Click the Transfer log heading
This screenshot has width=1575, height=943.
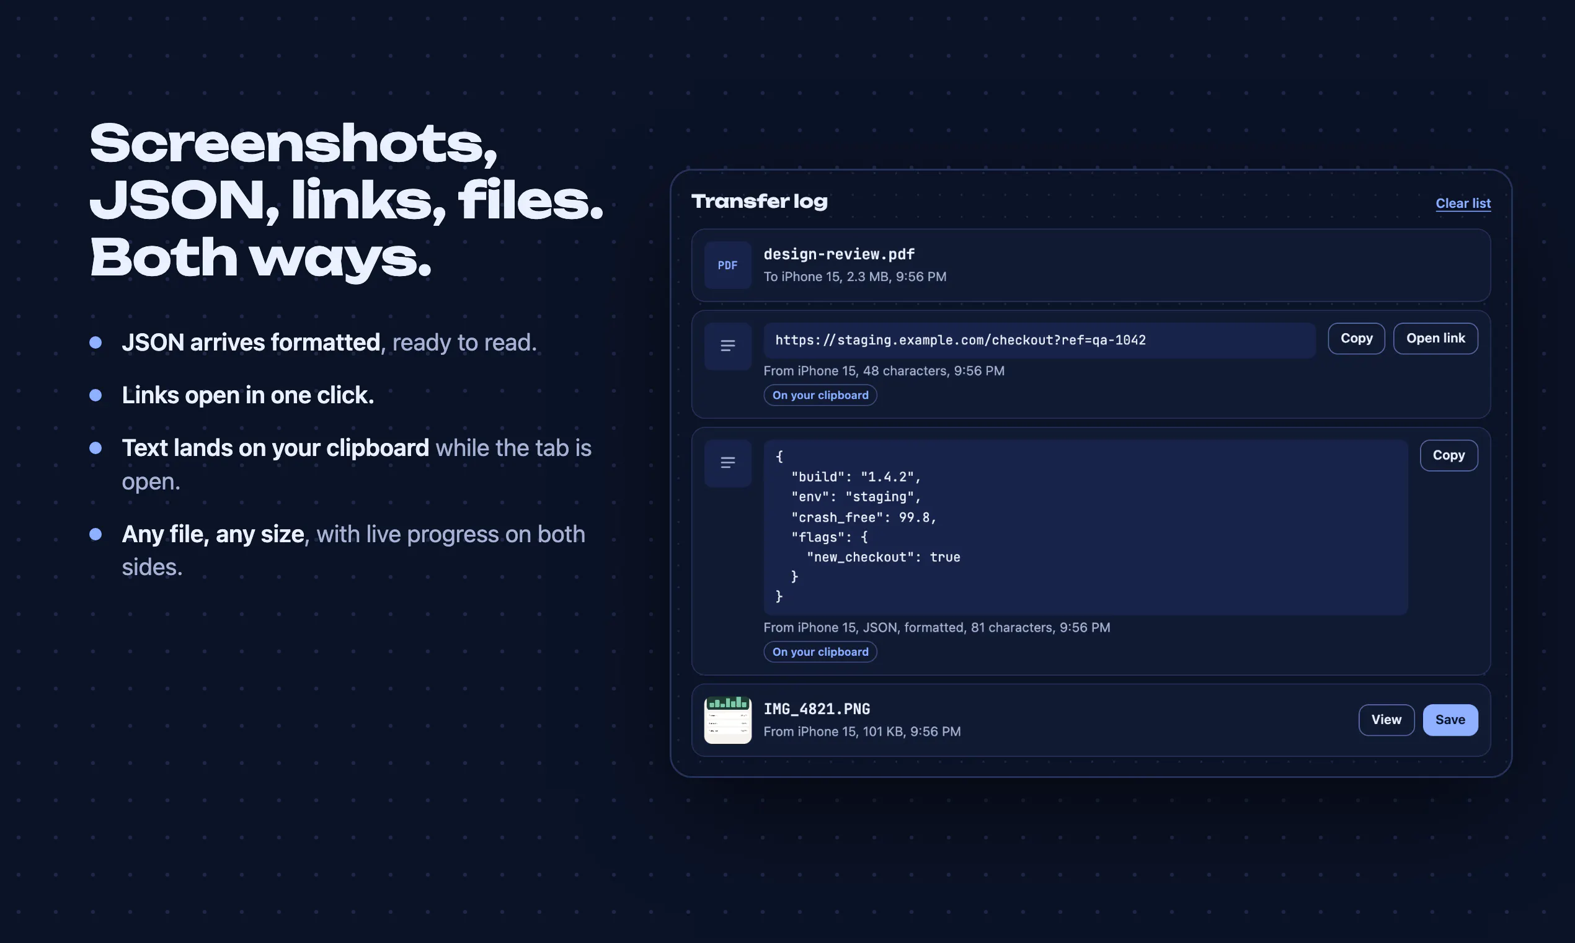pyautogui.click(x=759, y=202)
